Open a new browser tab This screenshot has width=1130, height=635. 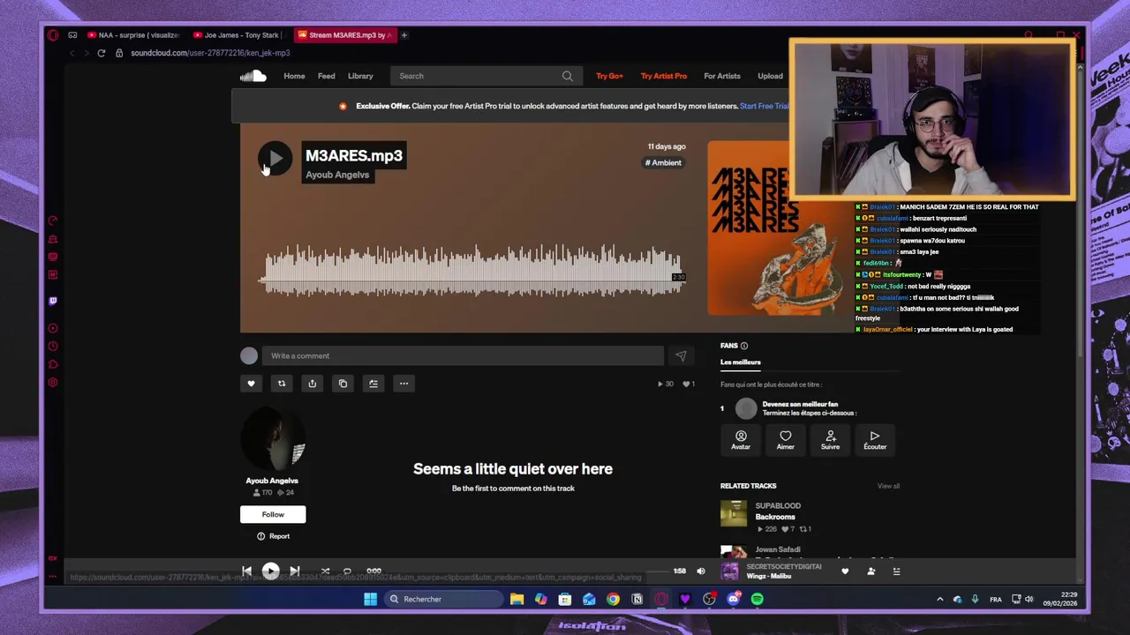click(404, 35)
